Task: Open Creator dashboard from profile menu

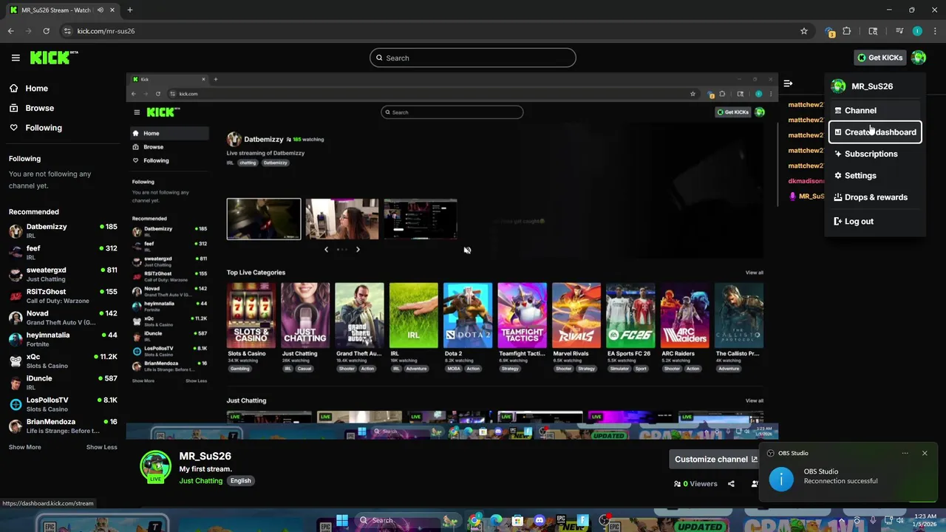Action: pyautogui.click(x=875, y=132)
